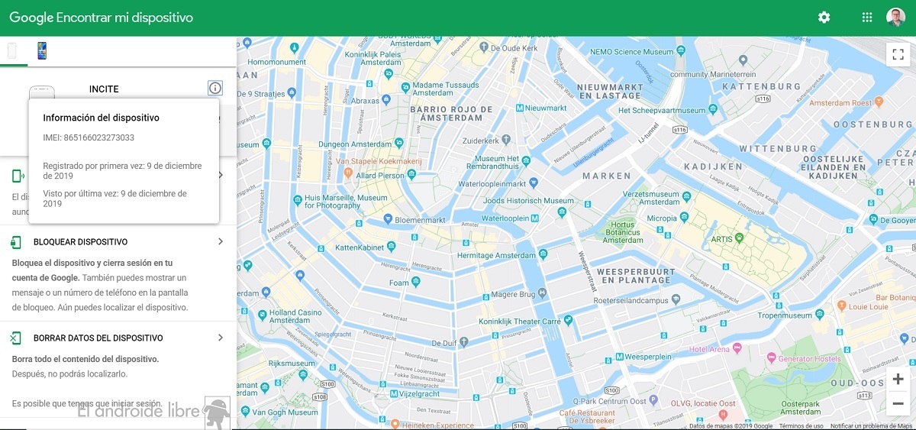Viewport: 916px width, 430px height.
Task: Click the Tropenmuseum marker
Action: (819, 314)
